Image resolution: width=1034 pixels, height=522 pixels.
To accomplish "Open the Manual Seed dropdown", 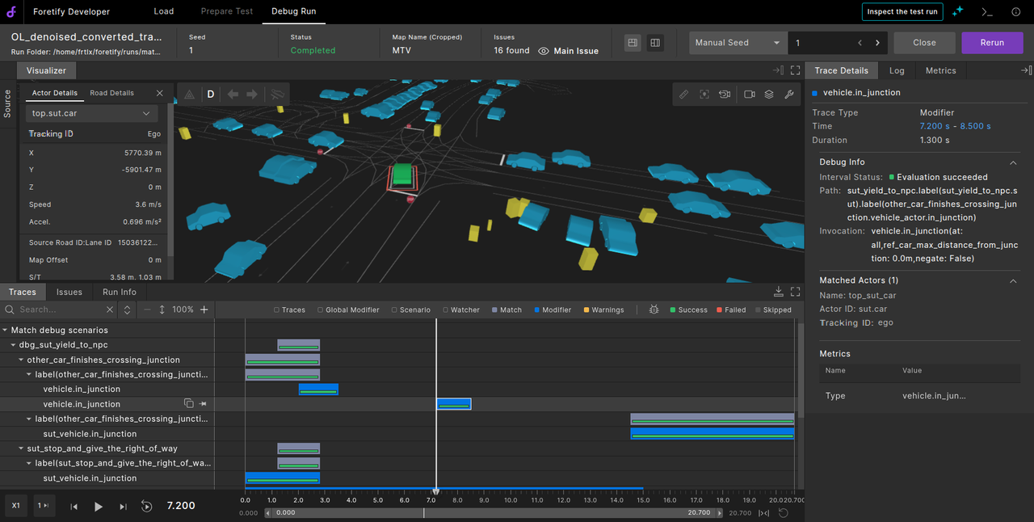I will point(738,43).
